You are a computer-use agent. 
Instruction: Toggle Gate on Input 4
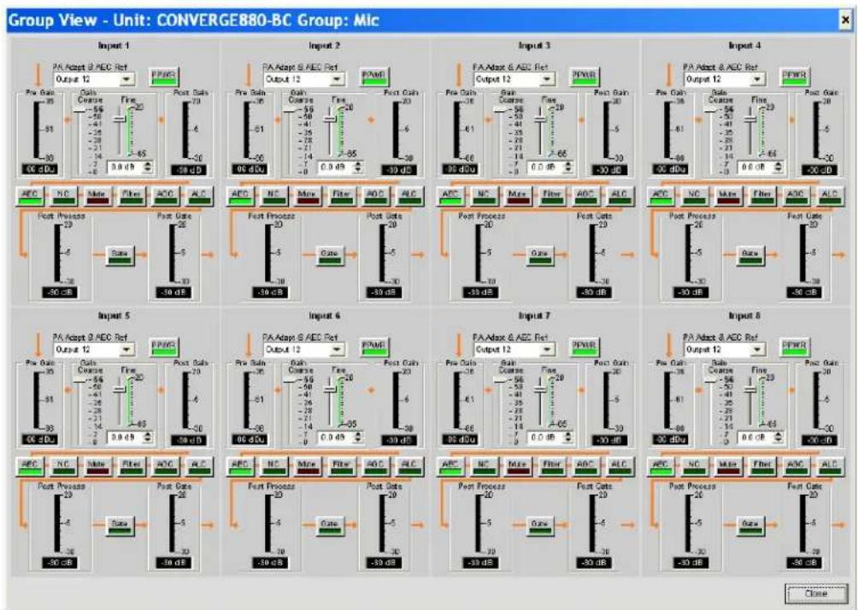[x=750, y=255]
